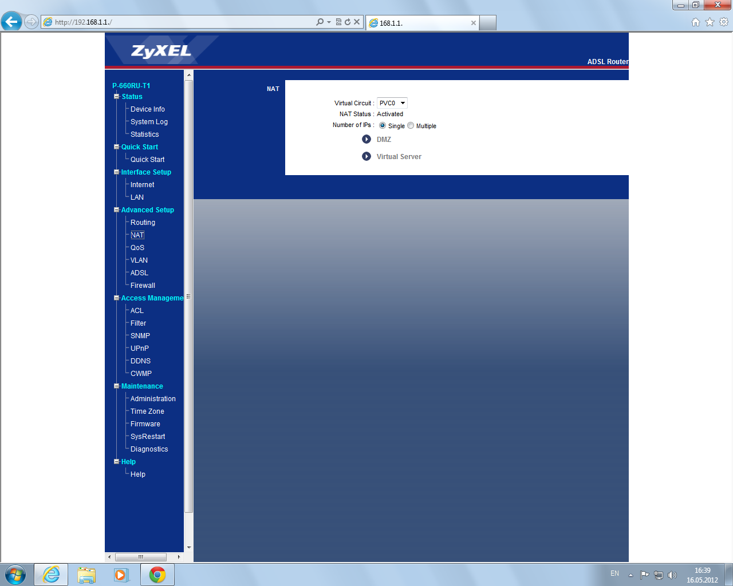Screen dimensions: 733x586
Task: Select the Single radio button
Action: 383,125
